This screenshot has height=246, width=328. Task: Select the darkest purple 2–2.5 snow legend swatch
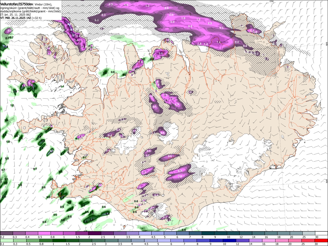pos(95,233)
